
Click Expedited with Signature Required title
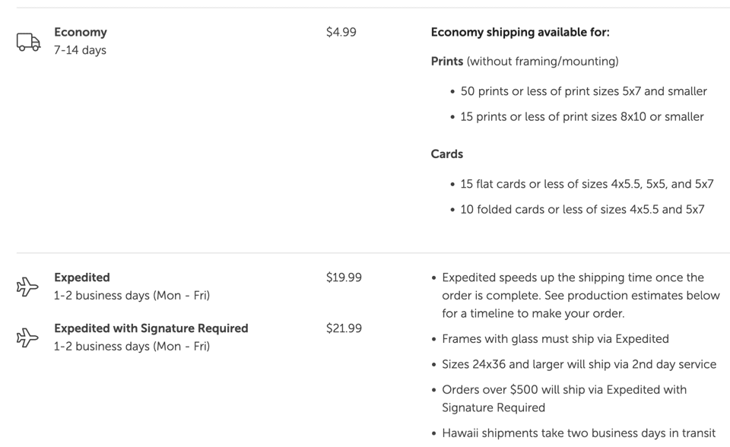151,328
